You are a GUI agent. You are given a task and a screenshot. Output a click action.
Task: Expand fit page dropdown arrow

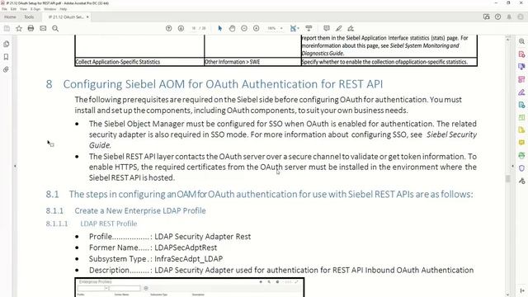[x=299, y=29]
